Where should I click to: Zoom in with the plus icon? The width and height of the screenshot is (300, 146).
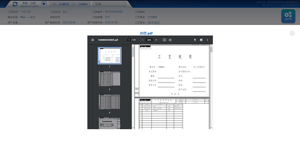(x=156, y=40)
